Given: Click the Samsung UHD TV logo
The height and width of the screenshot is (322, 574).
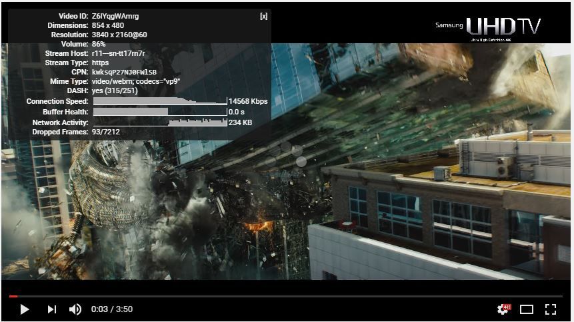Looking at the screenshot, I should tap(487, 29).
